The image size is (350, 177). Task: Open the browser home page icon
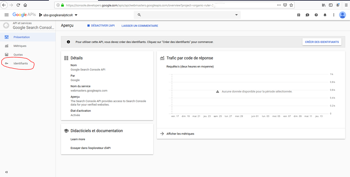click(25, 5)
